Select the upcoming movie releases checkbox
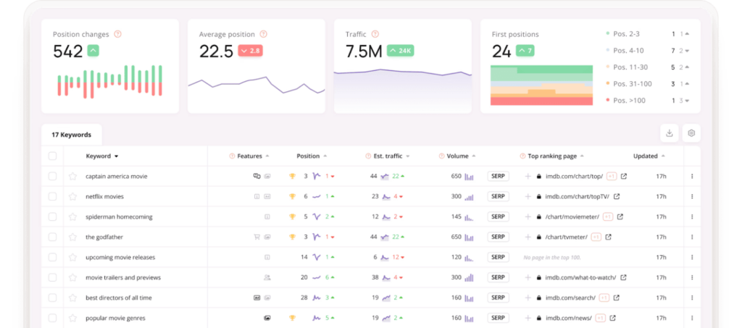 click(52, 257)
